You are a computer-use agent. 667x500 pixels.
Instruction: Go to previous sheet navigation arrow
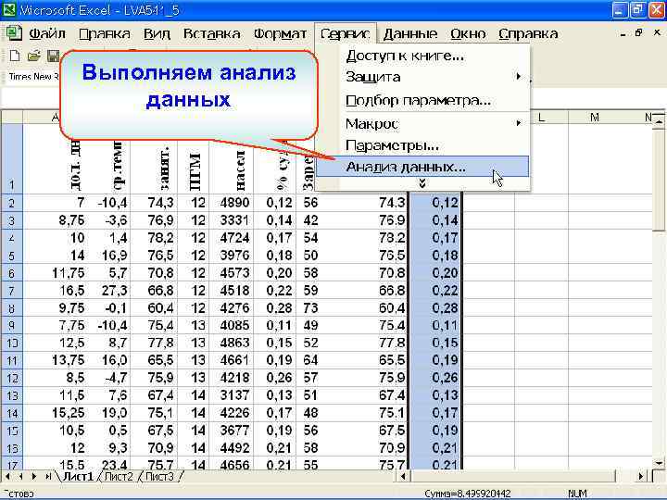pyautogui.click(x=20, y=477)
